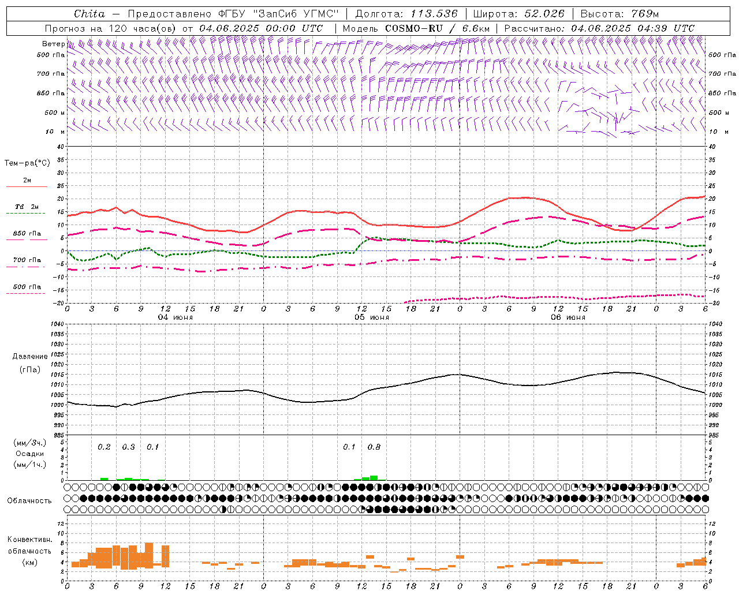Select the "Долгота: 113.536" longitude value
739x591 pixels.
(x=406, y=14)
